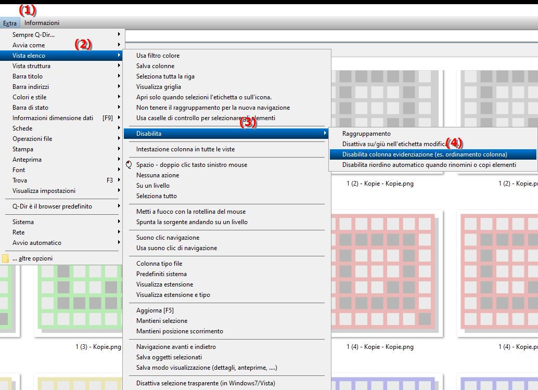
Task: Choose Raggruppamento in Disabilita submenu
Action: coord(433,134)
